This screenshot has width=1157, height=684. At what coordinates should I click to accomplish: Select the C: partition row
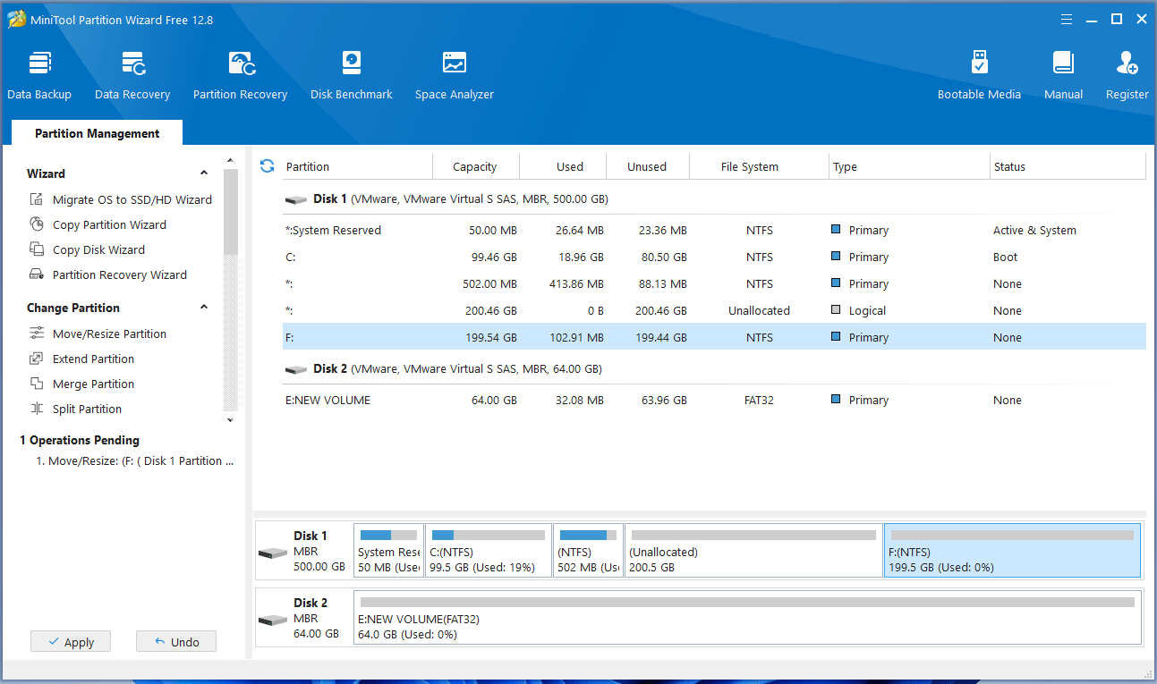714,257
